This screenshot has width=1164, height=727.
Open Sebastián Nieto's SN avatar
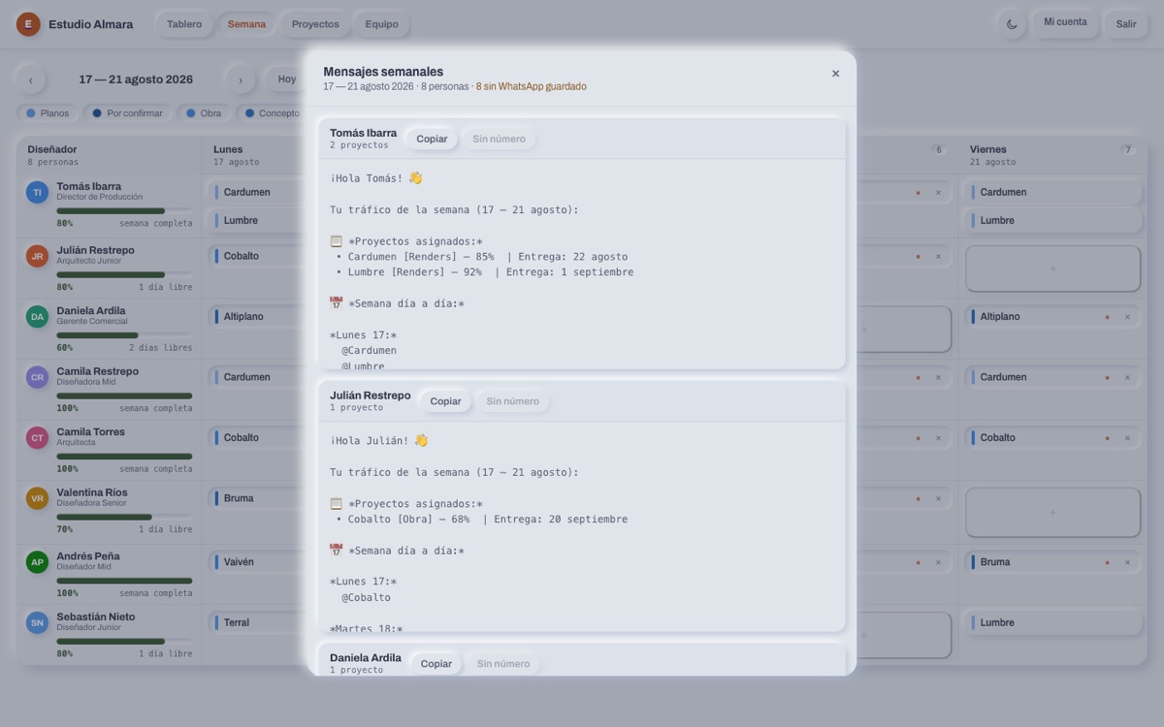tap(37, 622)
